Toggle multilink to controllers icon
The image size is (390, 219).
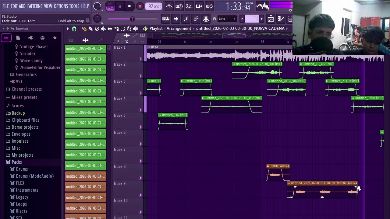click(x=196, y=19)
